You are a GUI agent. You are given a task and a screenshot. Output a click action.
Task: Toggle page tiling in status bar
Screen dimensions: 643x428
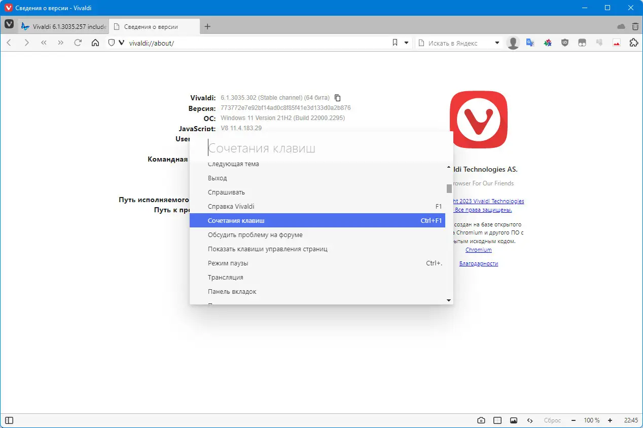point(497,420)
